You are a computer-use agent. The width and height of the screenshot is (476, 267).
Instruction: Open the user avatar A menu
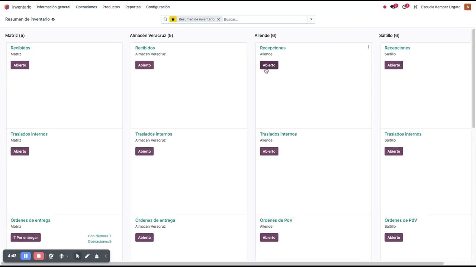click(468, 7)
